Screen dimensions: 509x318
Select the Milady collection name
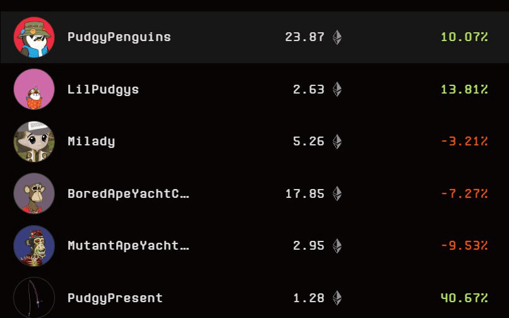(91, 141)
